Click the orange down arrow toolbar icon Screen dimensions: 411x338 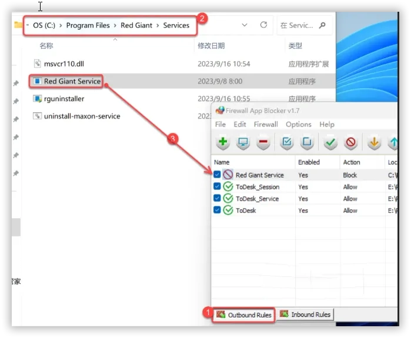pyautogui.click(x=374, y=142)
